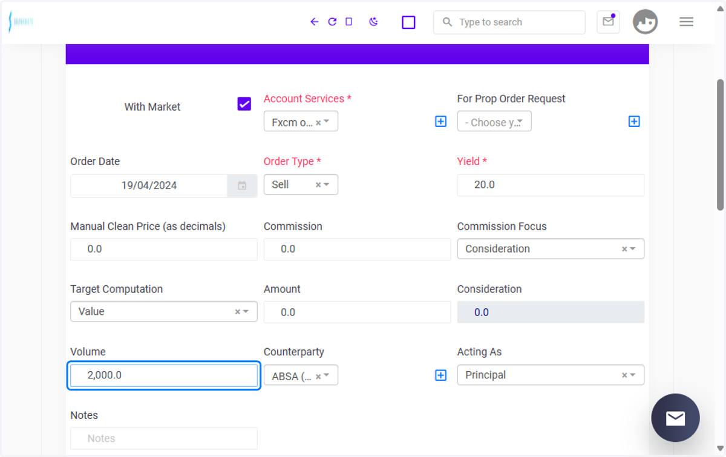
Task: Clear the Account Services selection
Action: (x=318, y=122)
